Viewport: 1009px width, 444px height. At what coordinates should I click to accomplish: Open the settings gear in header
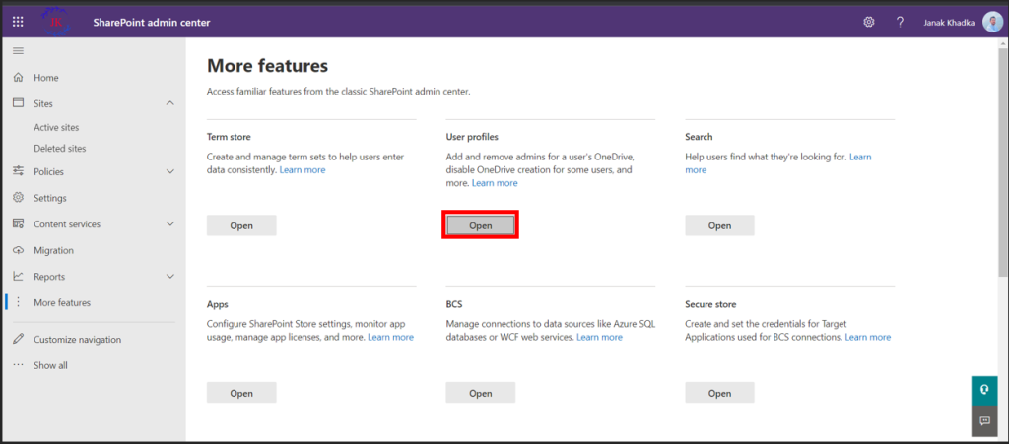pos(869,23)
